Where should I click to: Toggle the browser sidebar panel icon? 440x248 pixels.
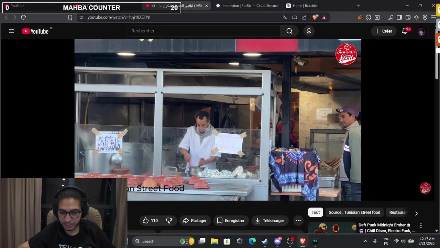pos(399,17)
